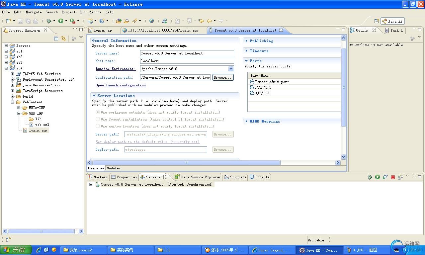Stop the server with red square icon
The height and width of the screenshot is (255, 425).
[x=393, y=177]
